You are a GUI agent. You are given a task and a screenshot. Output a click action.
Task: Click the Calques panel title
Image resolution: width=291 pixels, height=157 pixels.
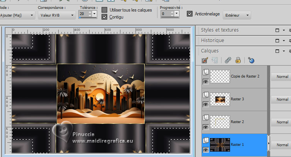(210, 51)
